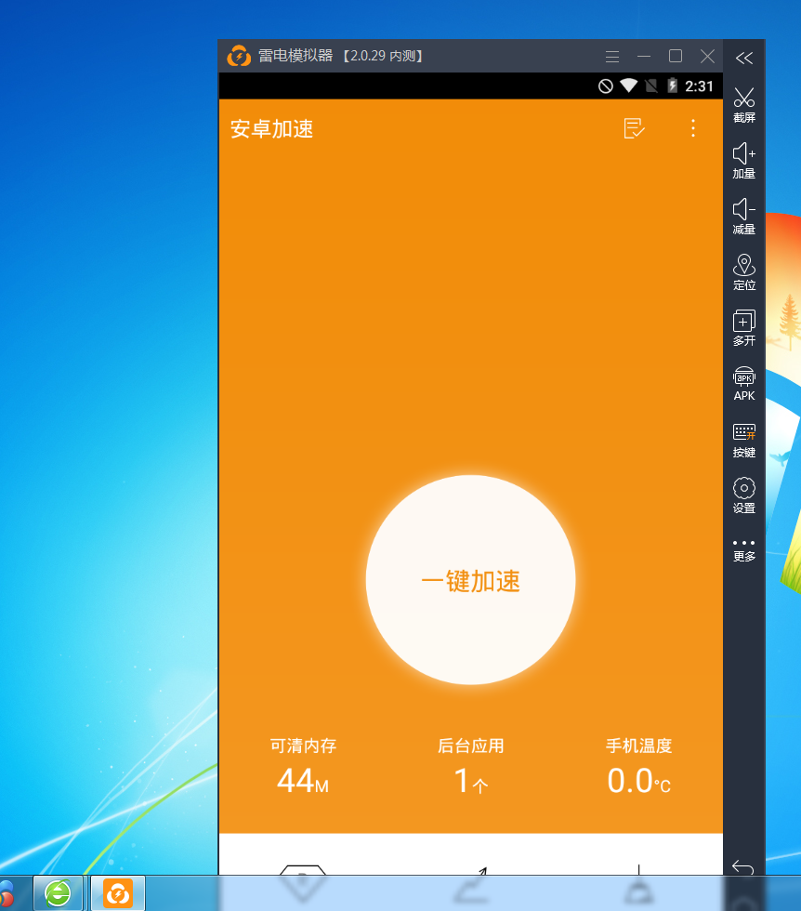This screenshot has height=911, width=801.
Task: Open the checklist icon in app header
Action: pos(634,128)
